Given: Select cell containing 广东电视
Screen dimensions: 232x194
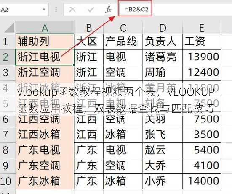Looking at the screenshot, I should (x=45, y=150).
